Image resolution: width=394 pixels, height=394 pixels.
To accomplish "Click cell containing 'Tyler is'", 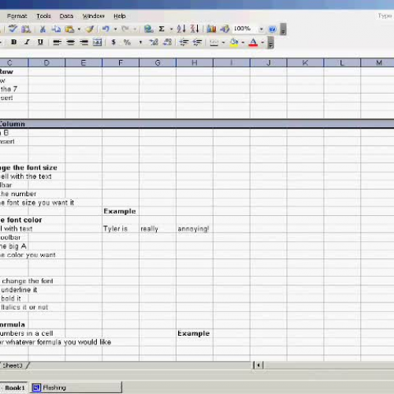I will [121, 229].
